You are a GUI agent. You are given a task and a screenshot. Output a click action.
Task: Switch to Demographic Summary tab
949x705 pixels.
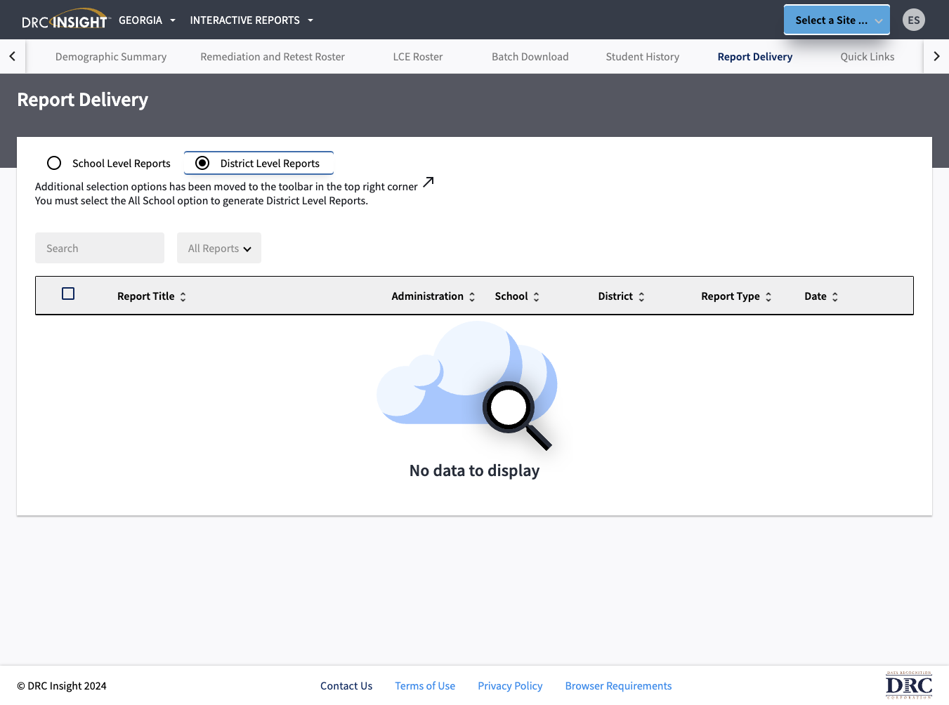111,57
